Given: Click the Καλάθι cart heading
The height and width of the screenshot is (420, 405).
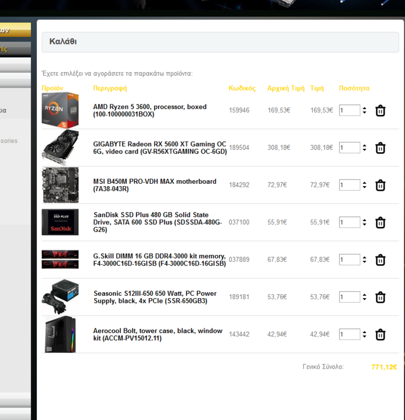Looking at the screenshot, I should click(63, 41).
